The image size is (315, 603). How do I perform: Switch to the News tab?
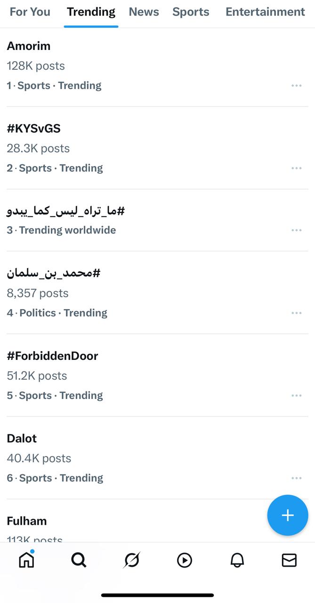[144, 12]
